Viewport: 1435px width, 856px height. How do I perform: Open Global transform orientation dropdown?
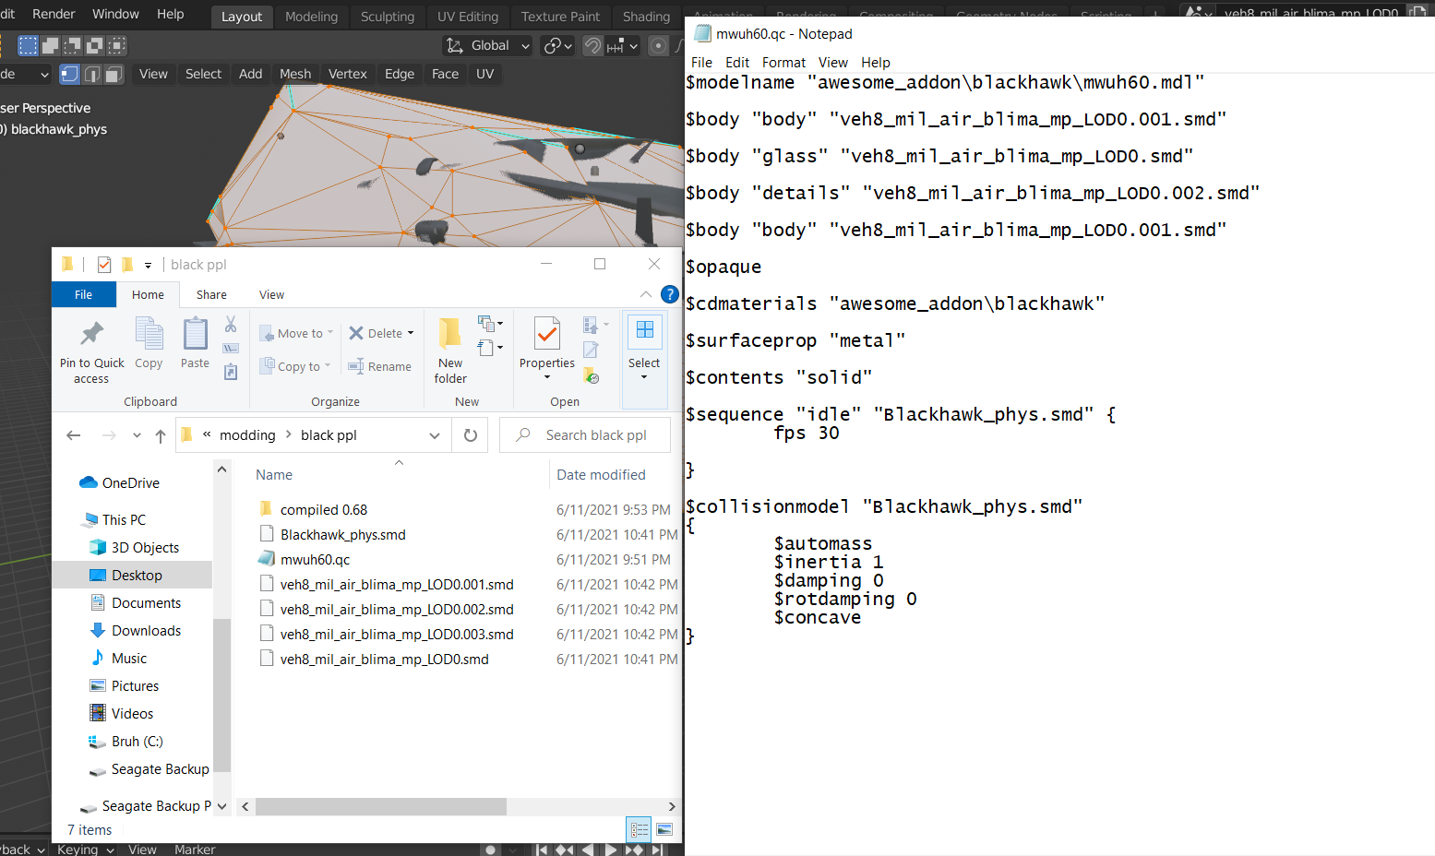[x=488, y=45]
